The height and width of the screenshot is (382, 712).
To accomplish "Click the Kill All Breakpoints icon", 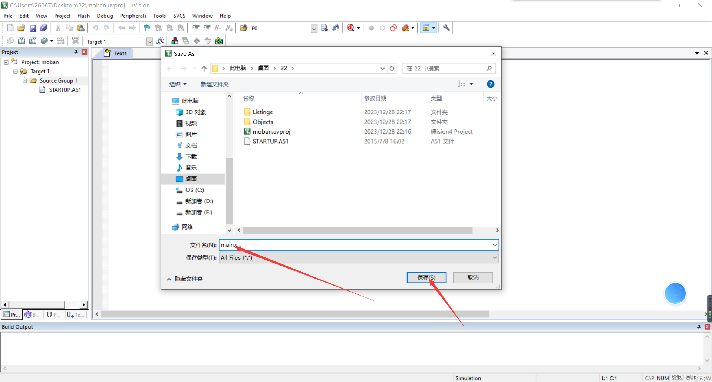I will [x=405, y=28].
